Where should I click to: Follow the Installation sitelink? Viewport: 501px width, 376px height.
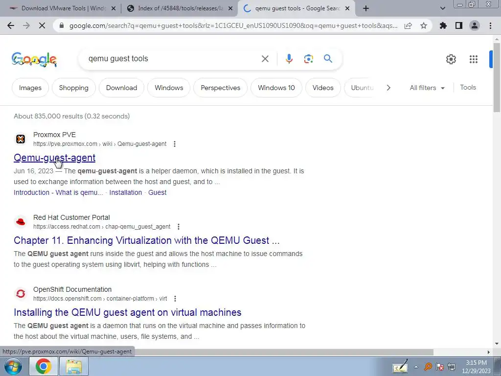tap(125, 192)
